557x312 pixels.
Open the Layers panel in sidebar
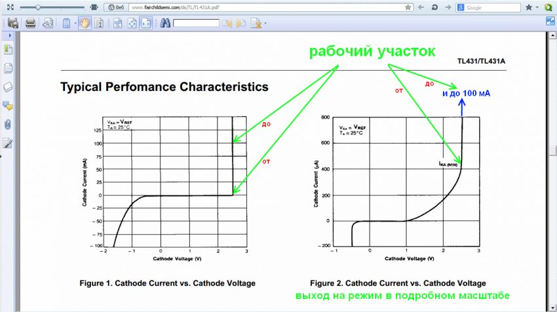8,87
